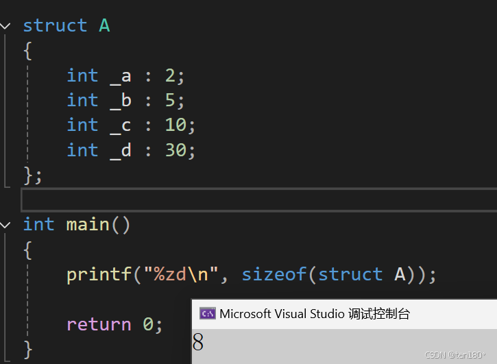
Task: Click the bit width value 30
Action: pyautogui.click(x=175, y=150)
